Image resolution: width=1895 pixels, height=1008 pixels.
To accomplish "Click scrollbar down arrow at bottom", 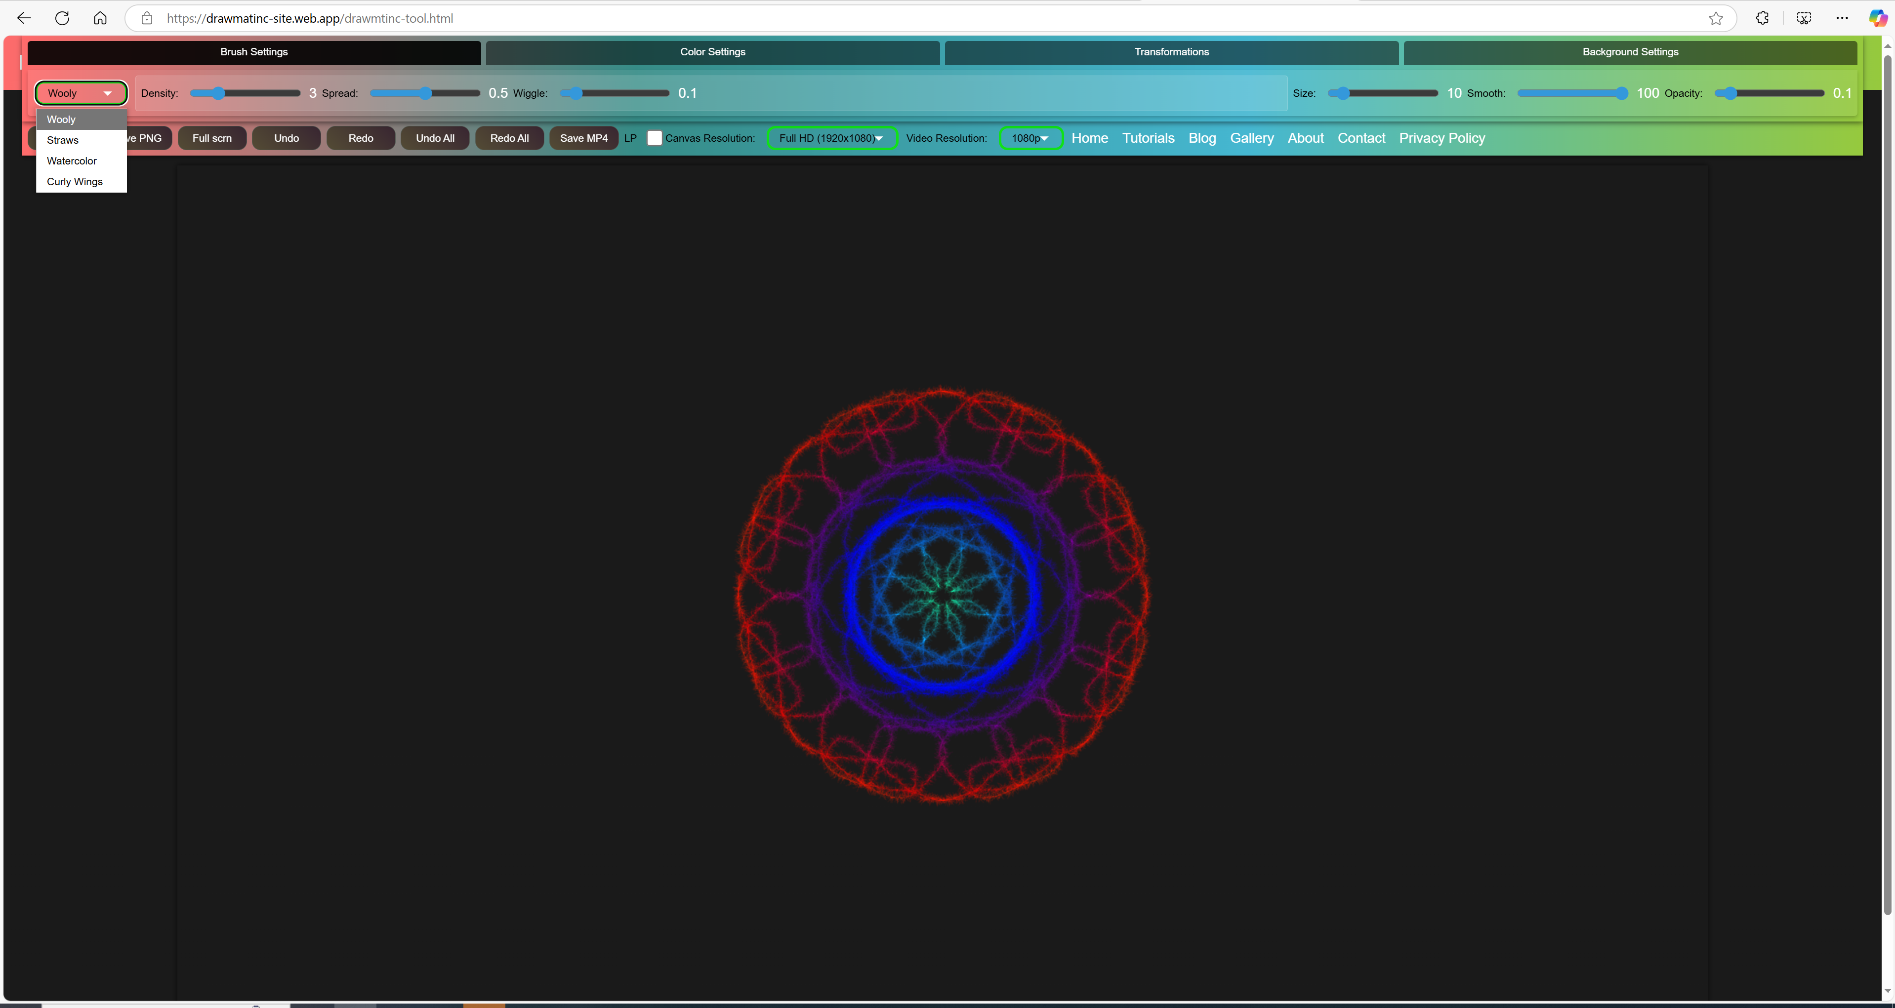I will [1887, 992].
